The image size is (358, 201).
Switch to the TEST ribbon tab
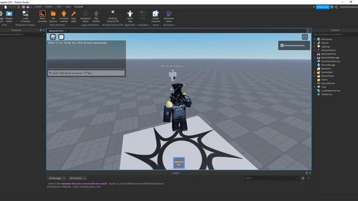pos(59,7)
